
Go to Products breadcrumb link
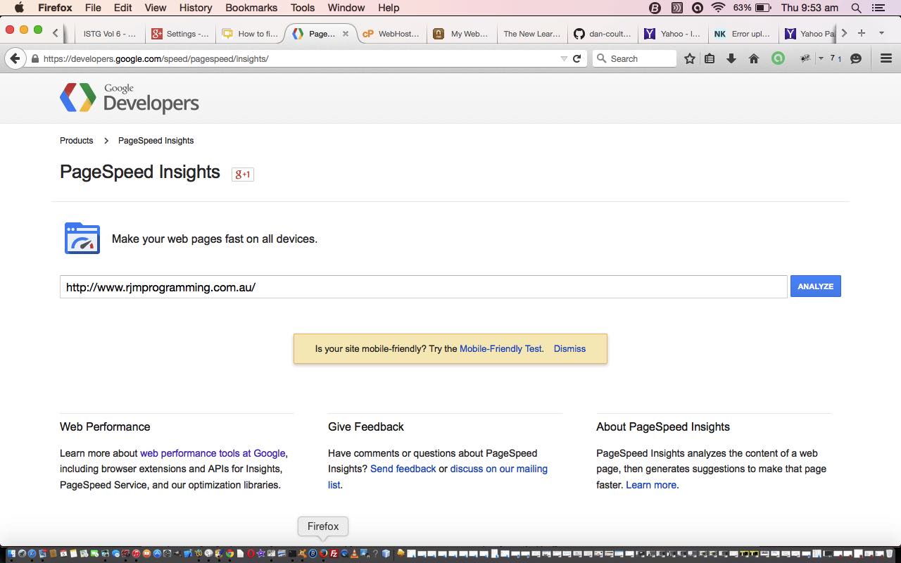point(76,141)
